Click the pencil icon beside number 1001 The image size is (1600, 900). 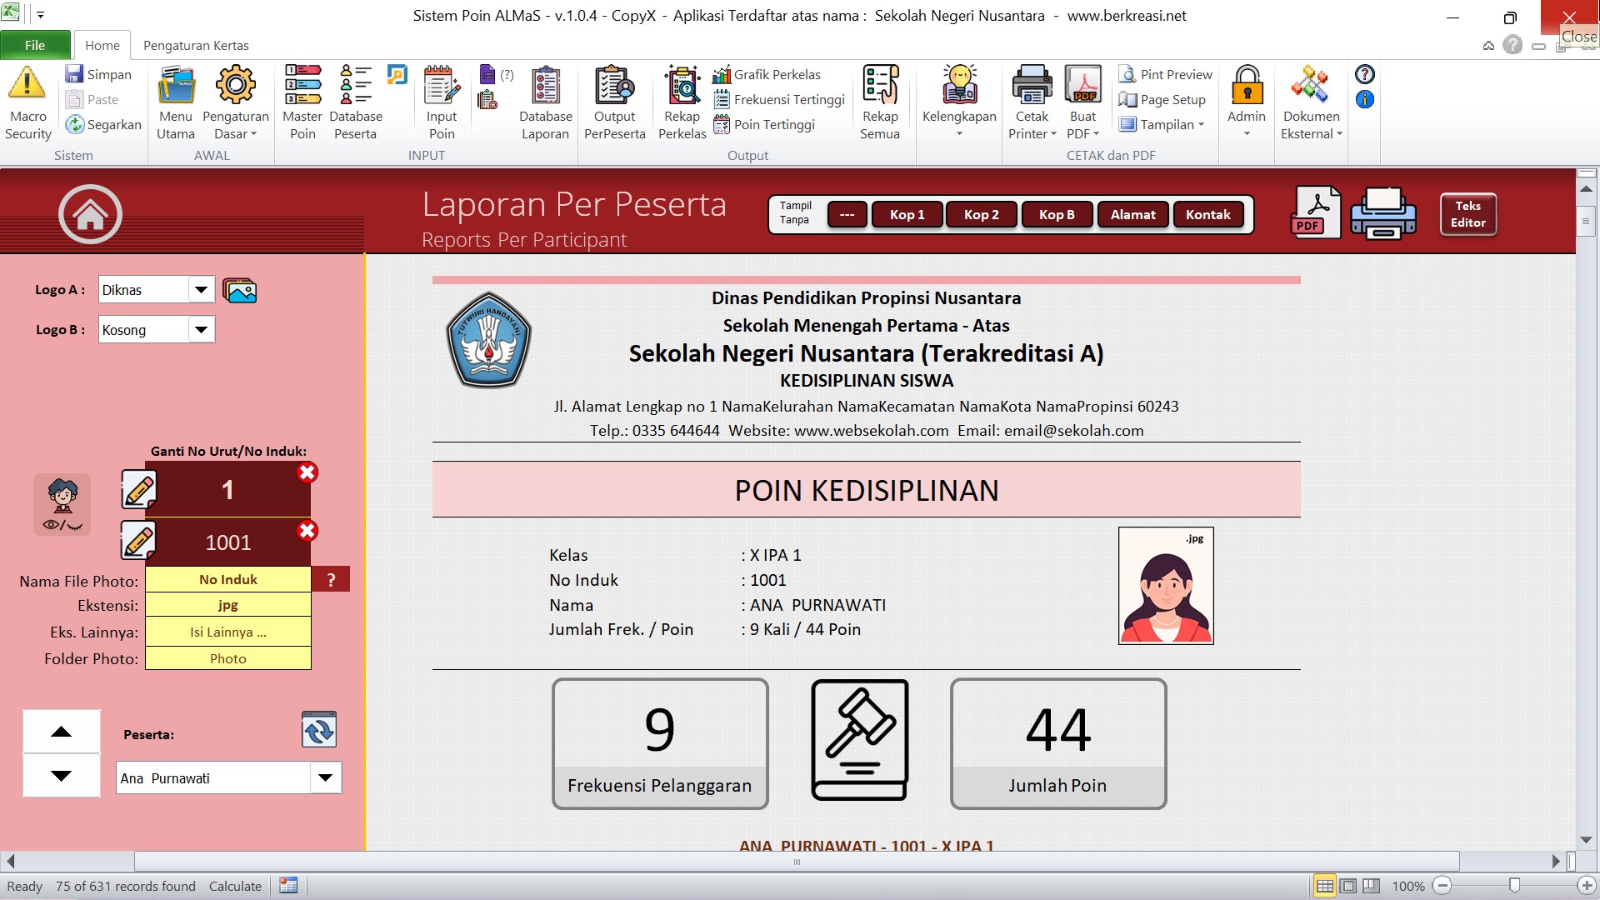pos(138,541)
